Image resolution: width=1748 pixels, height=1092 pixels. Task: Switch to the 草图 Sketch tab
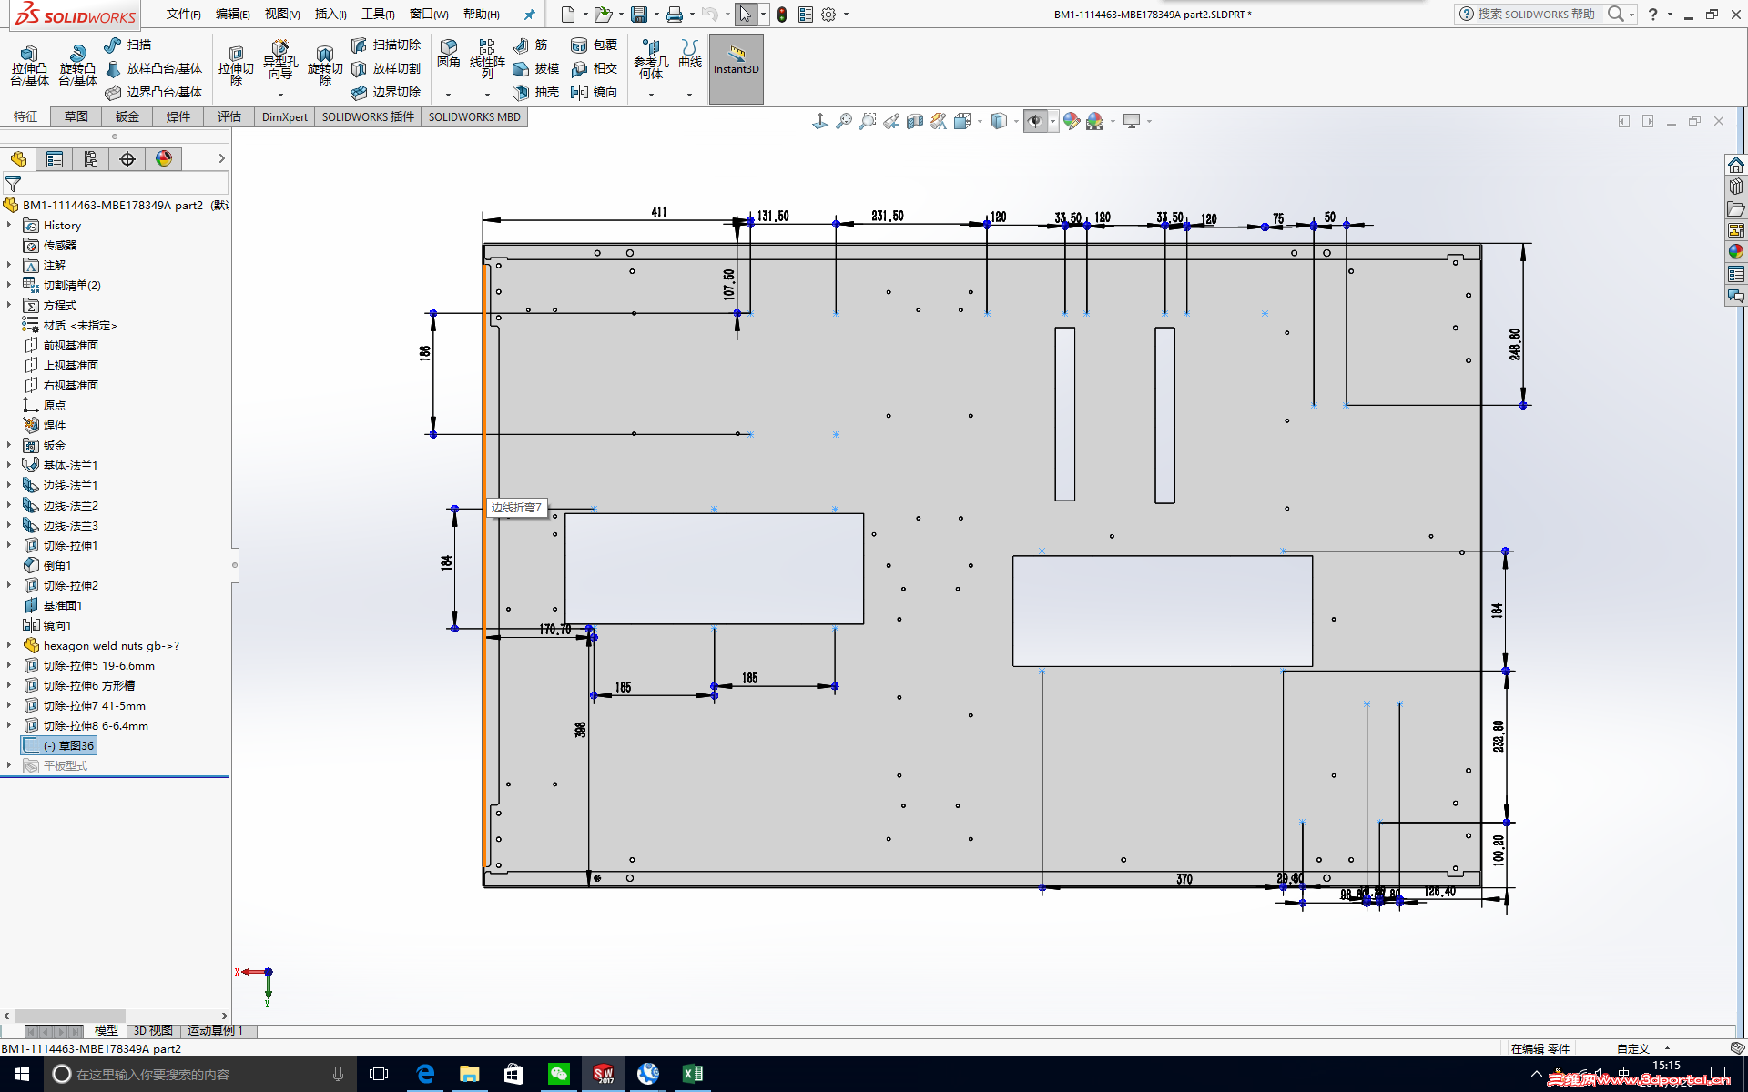click(76, 116)
